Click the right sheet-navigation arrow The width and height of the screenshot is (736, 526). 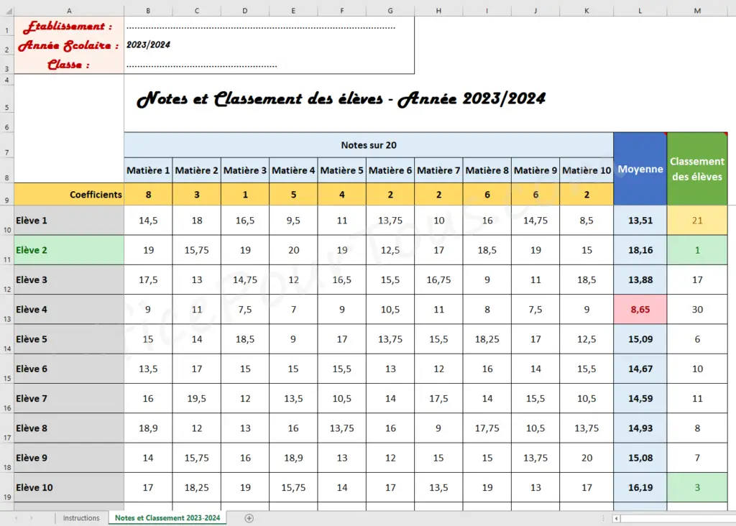[30, 518]
